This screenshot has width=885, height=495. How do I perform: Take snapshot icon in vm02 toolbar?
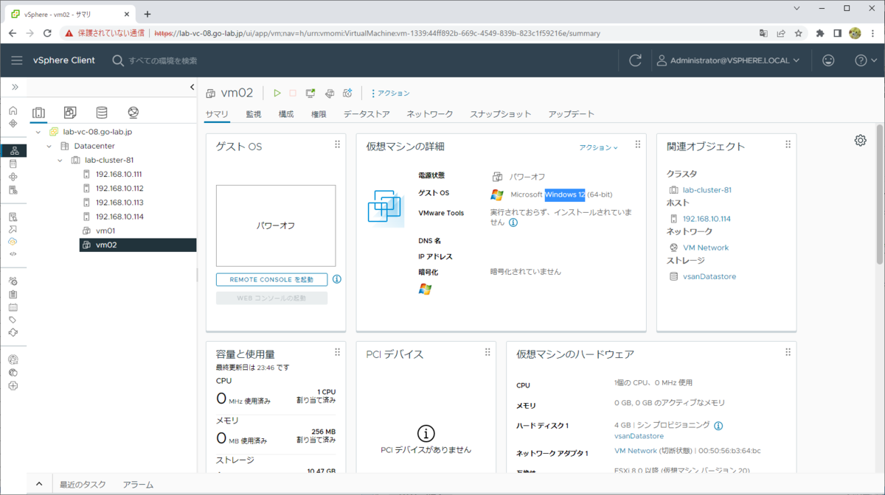[x=347, y=94]
